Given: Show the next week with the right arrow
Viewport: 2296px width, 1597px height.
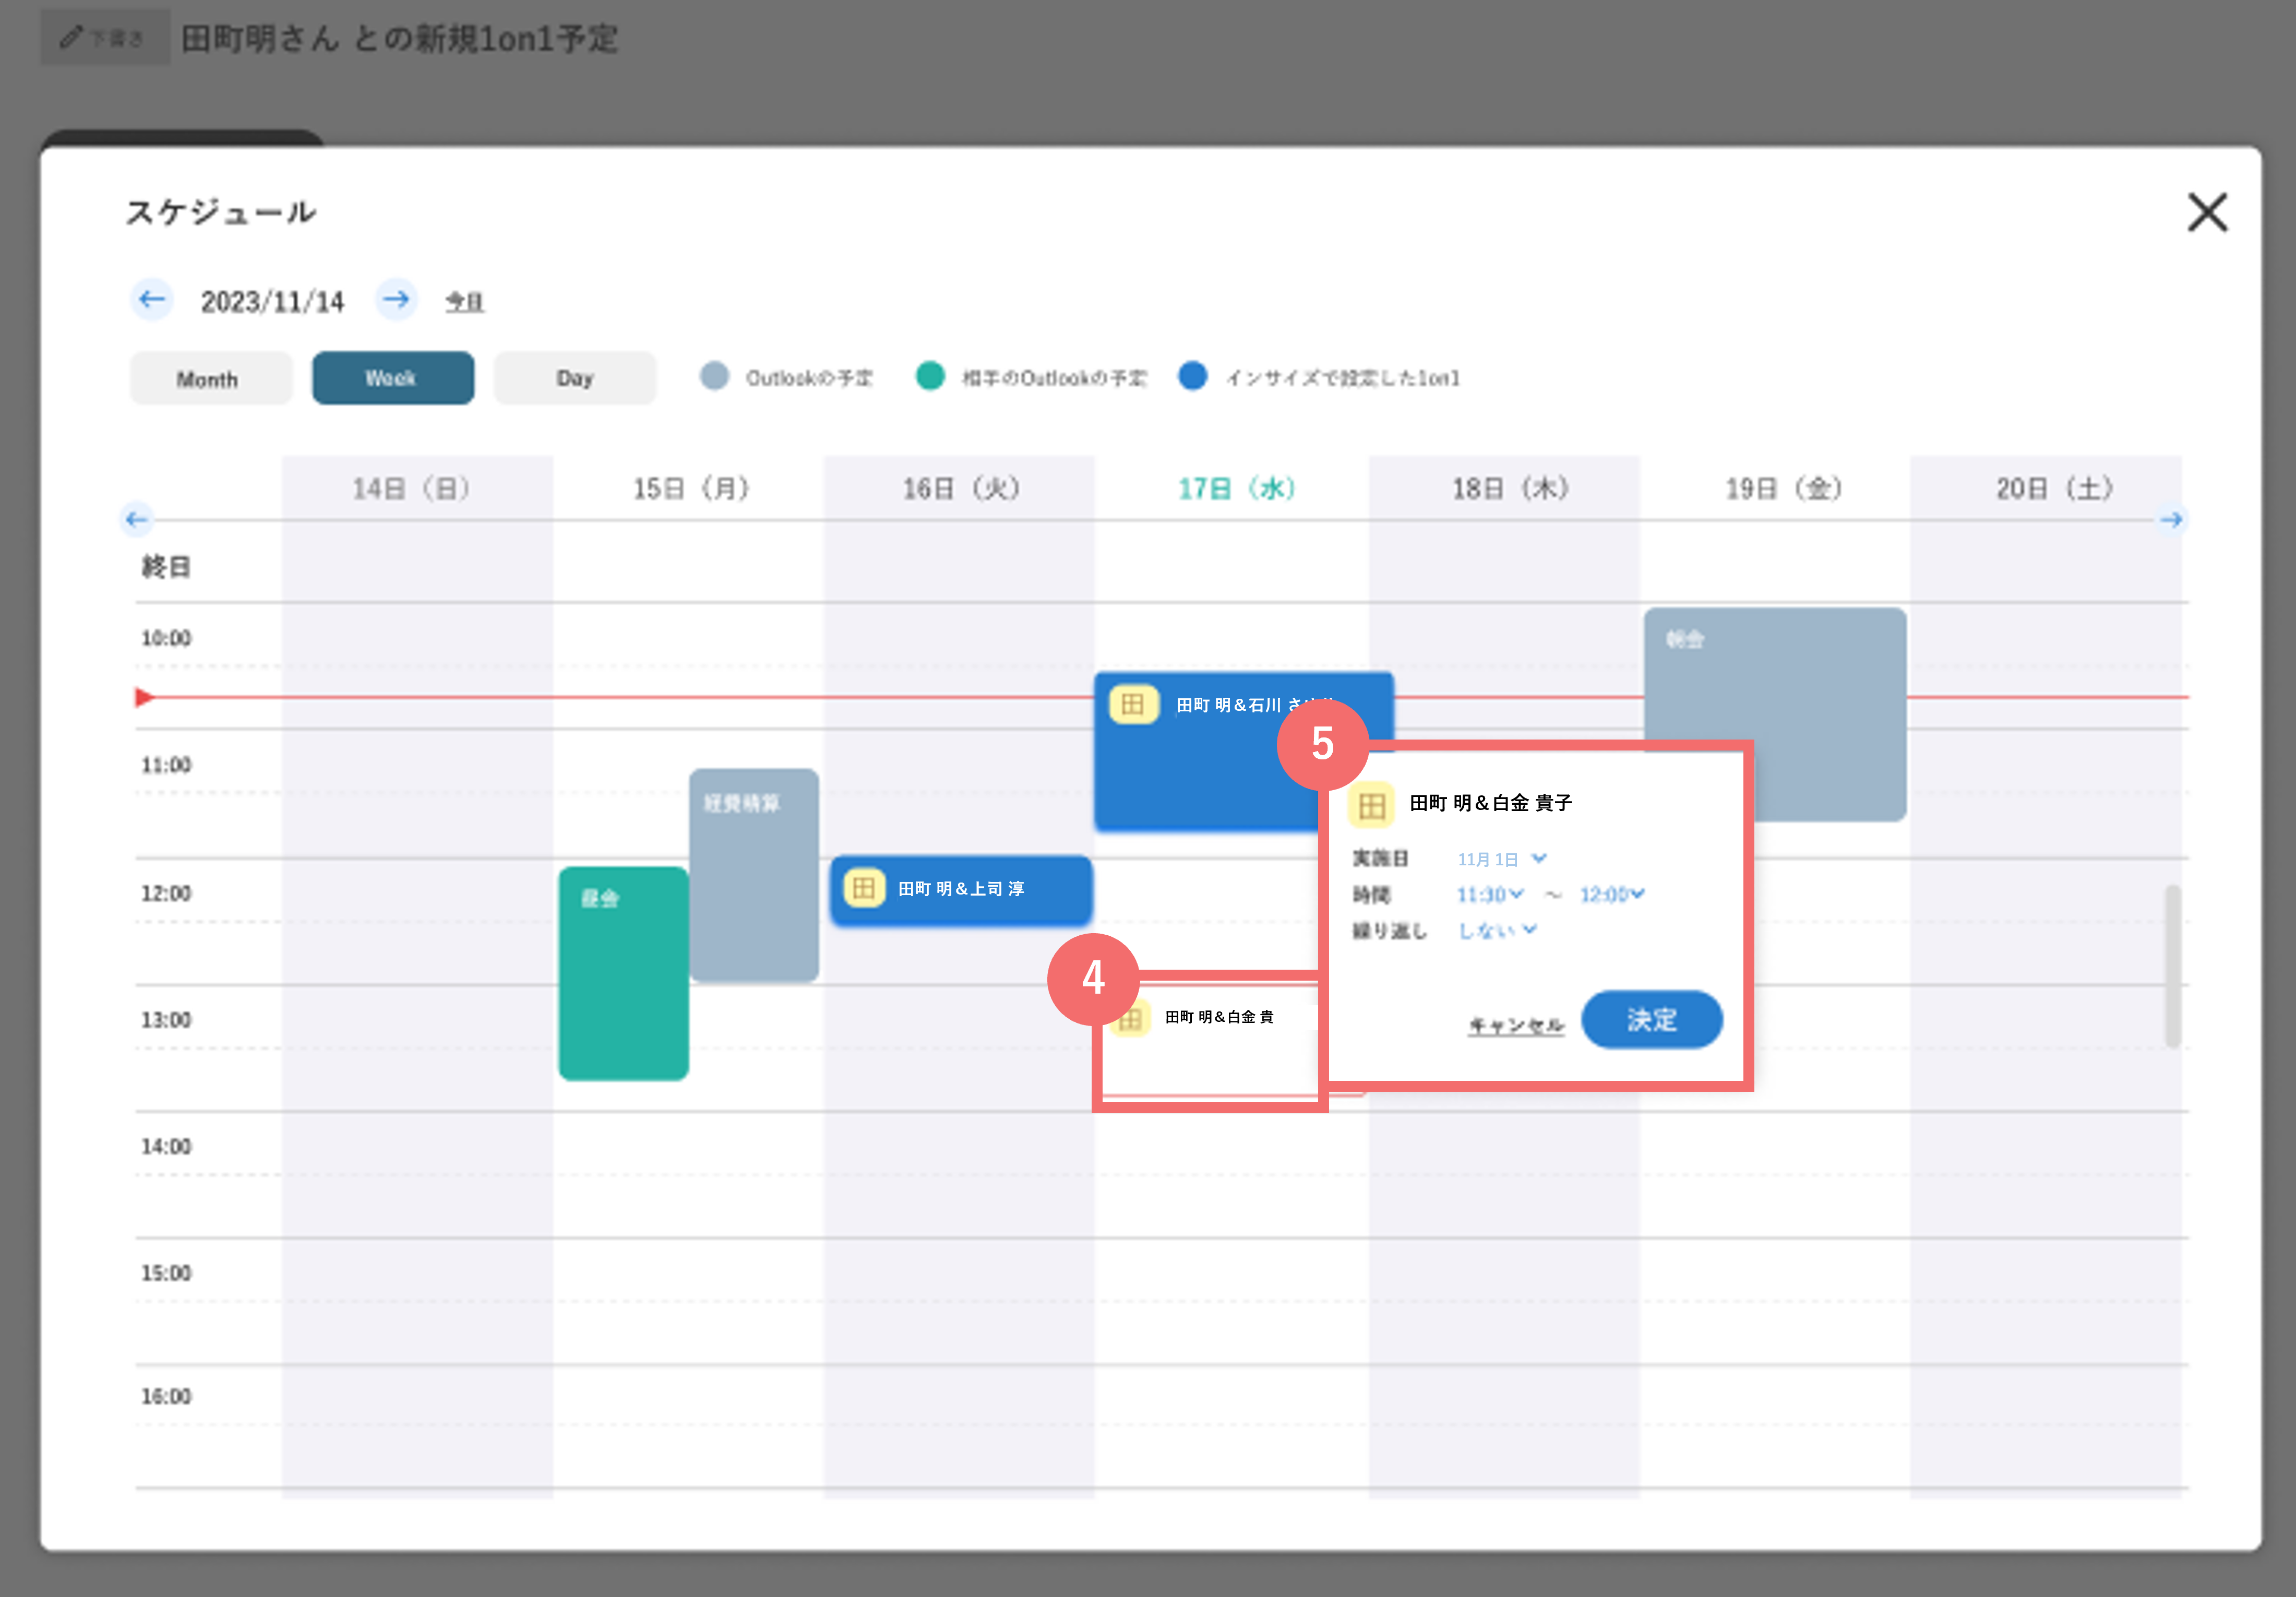Looking at the screenshot, I should pyautogui.click(x=2171, y=519).
